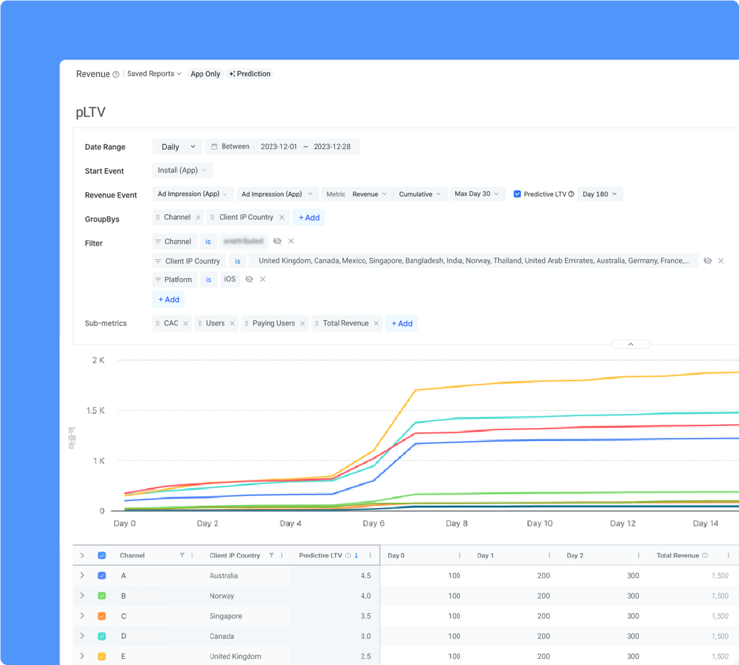
Task: Click the +Add button under Filter
Action: click(168, 299)
